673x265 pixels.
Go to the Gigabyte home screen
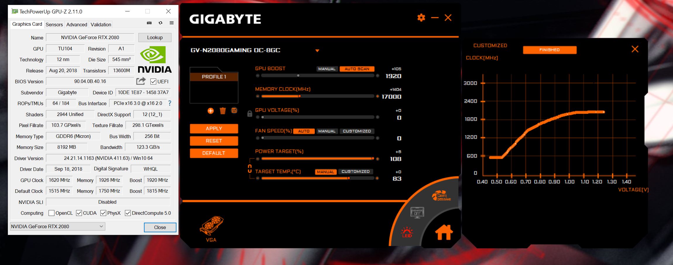pos(444,232)
